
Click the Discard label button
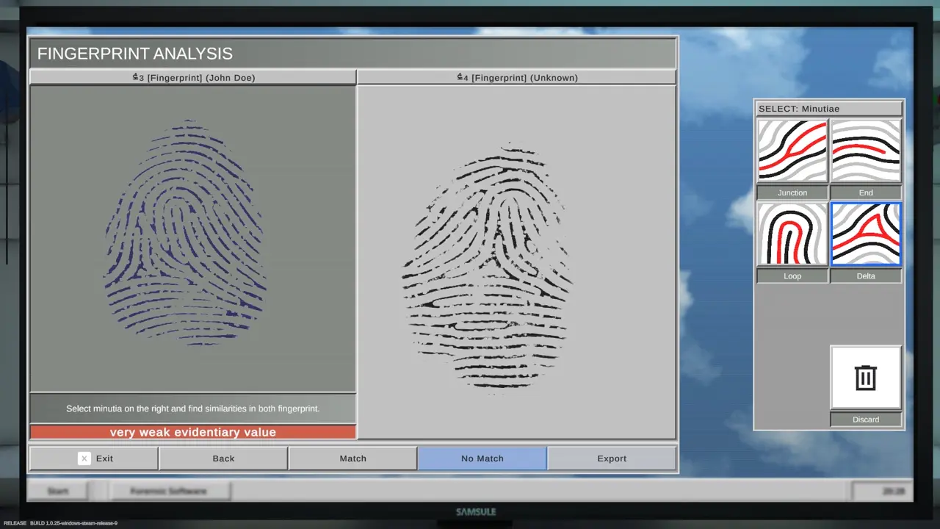point(866,420)
